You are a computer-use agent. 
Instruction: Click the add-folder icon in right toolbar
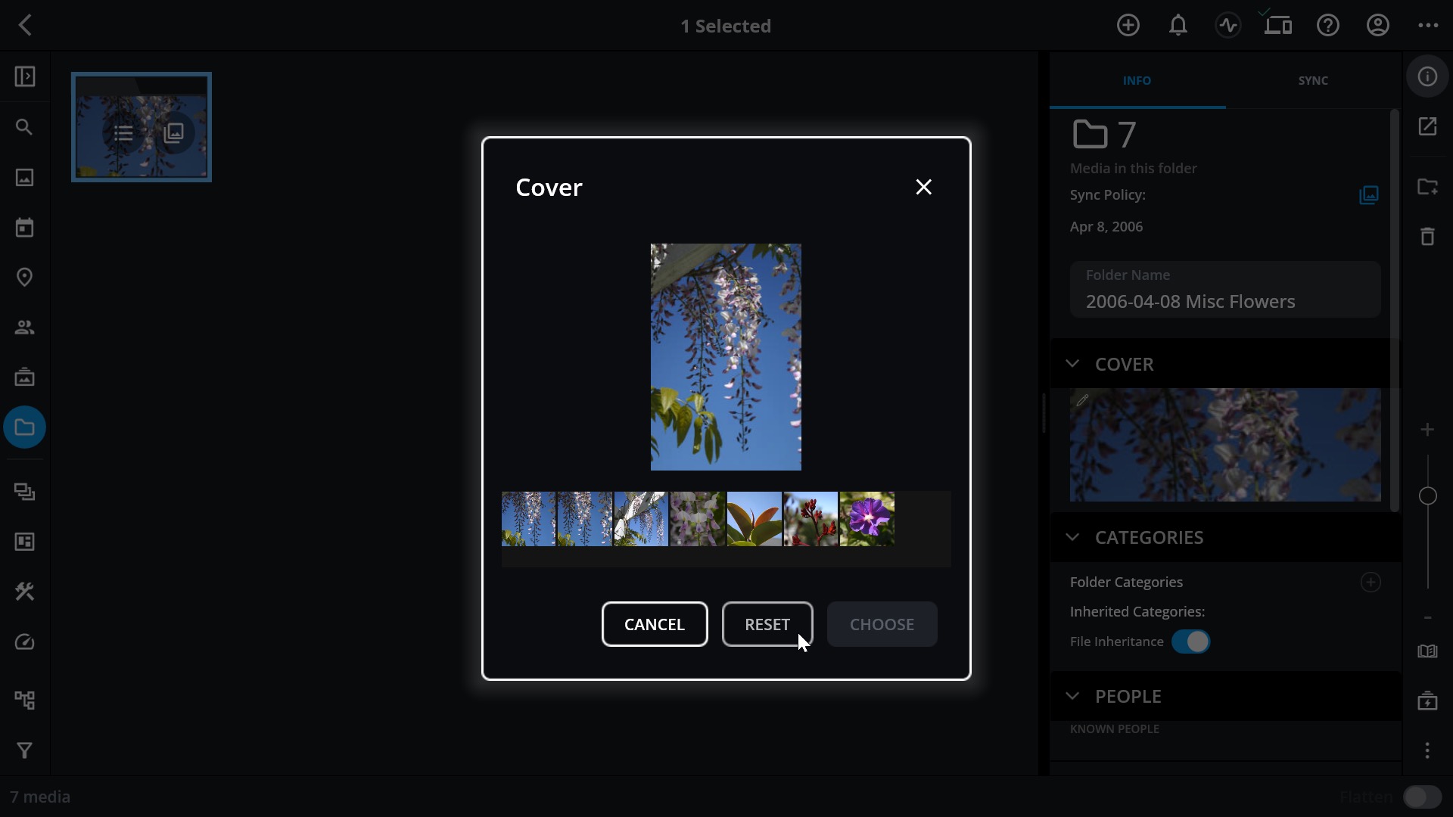click(1427, 187)
